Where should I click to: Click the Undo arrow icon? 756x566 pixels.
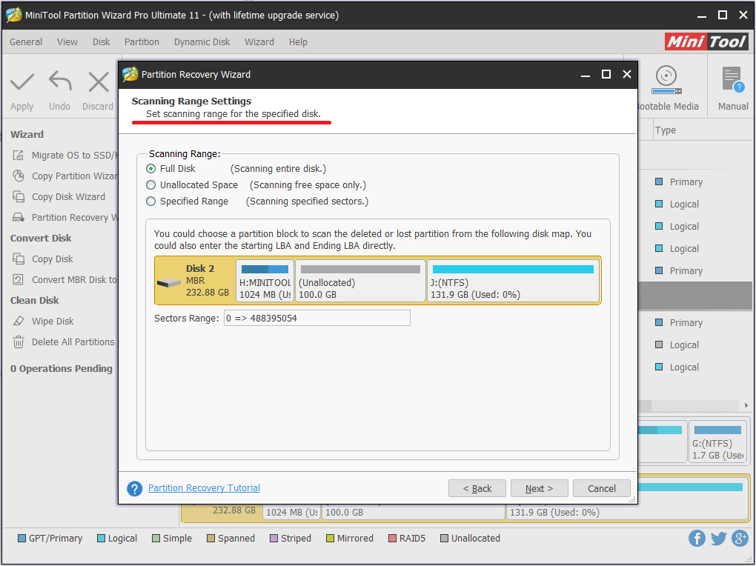point(60,81)
